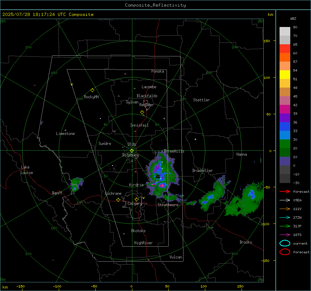Screen dimensions: 311x291
Task: Select the red 60 dBZ color swatch
Action: pyautogui.click(x=285, y=49)
